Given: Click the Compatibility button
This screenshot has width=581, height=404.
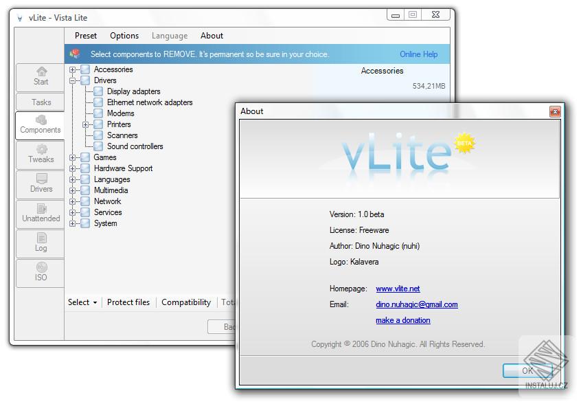Looking at the screenshot, I should pos(186,302).
